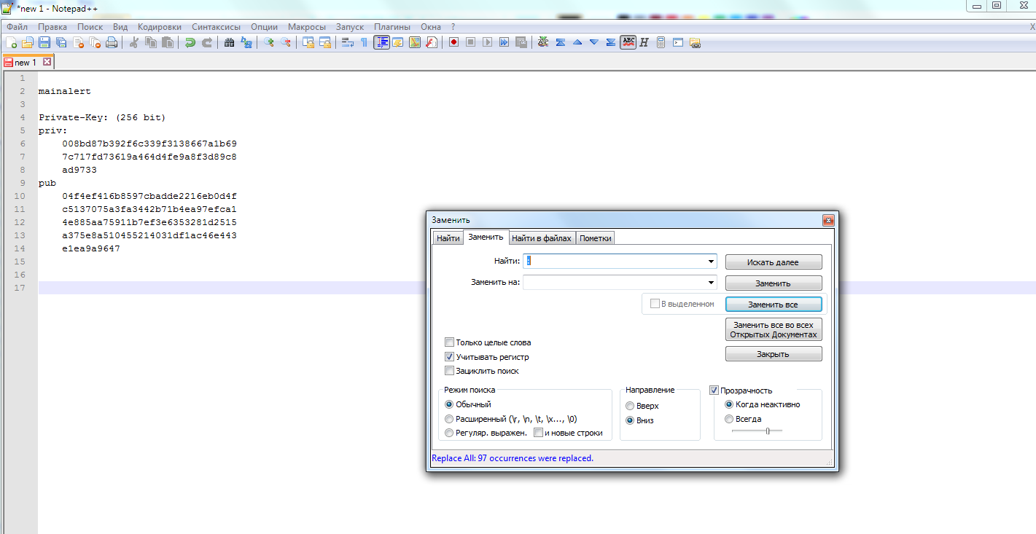Screen dimensions: 1036x534
Task: Click the 'e1ea9a9647' line in editor
Action: point(91,248)
